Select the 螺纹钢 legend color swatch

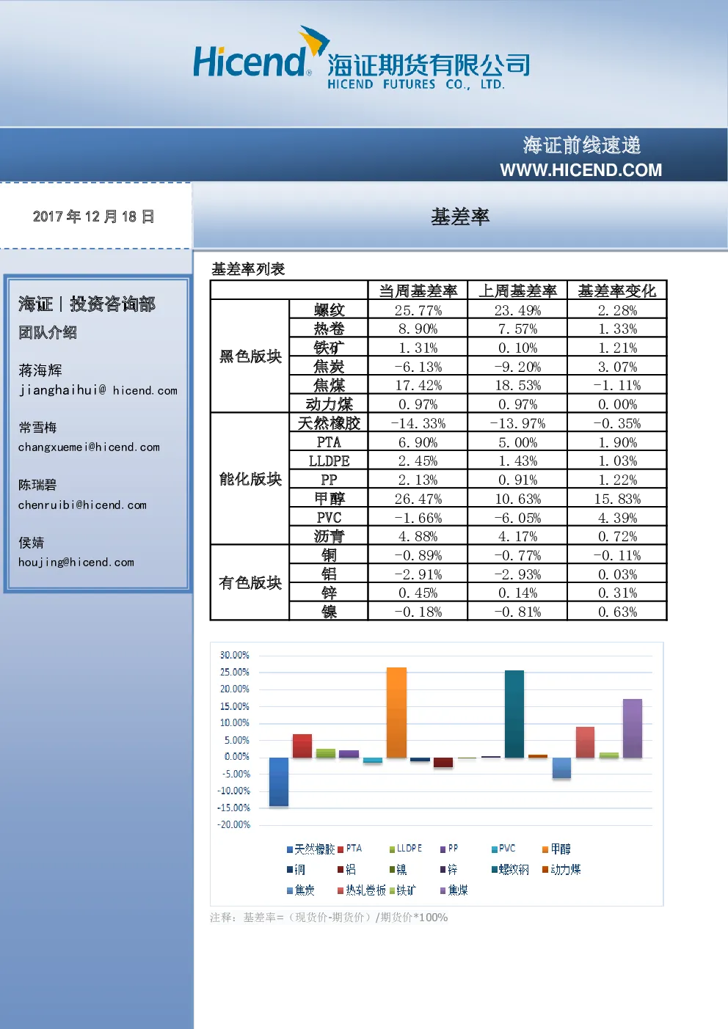[x=494, y=870]
